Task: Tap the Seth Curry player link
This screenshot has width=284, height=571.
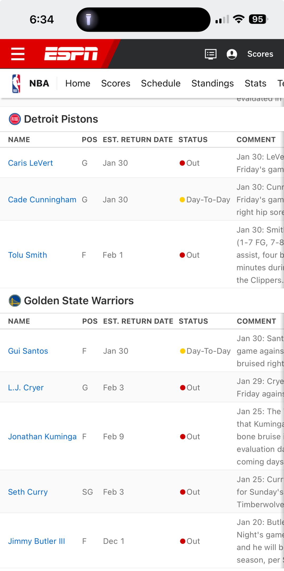Action: point(28,492)
